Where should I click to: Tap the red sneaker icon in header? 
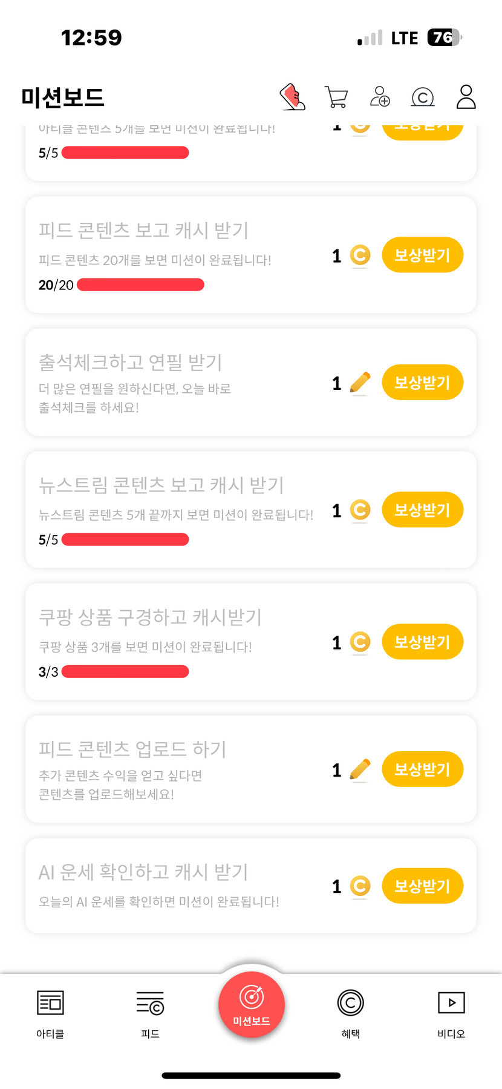click(292, 97)
